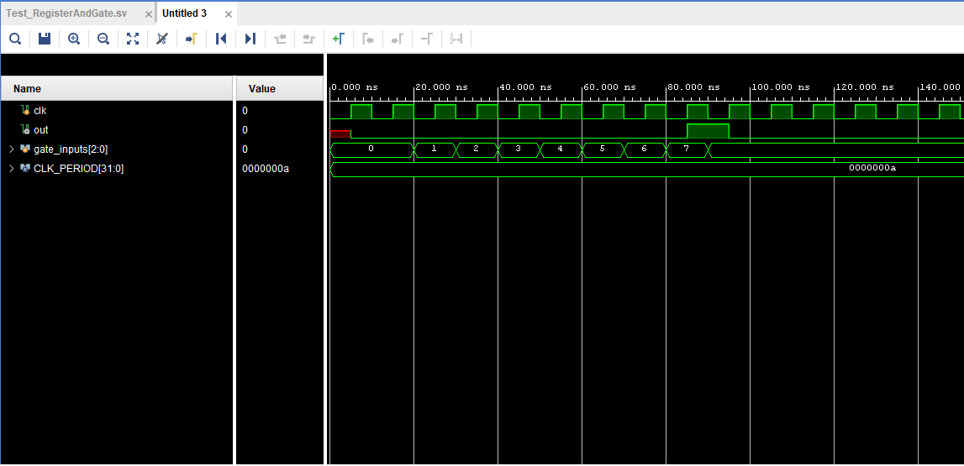Screen dimensions: 964x466
Task: Click the 60.000 ns ruler mark
Action: tap(609, 87)
